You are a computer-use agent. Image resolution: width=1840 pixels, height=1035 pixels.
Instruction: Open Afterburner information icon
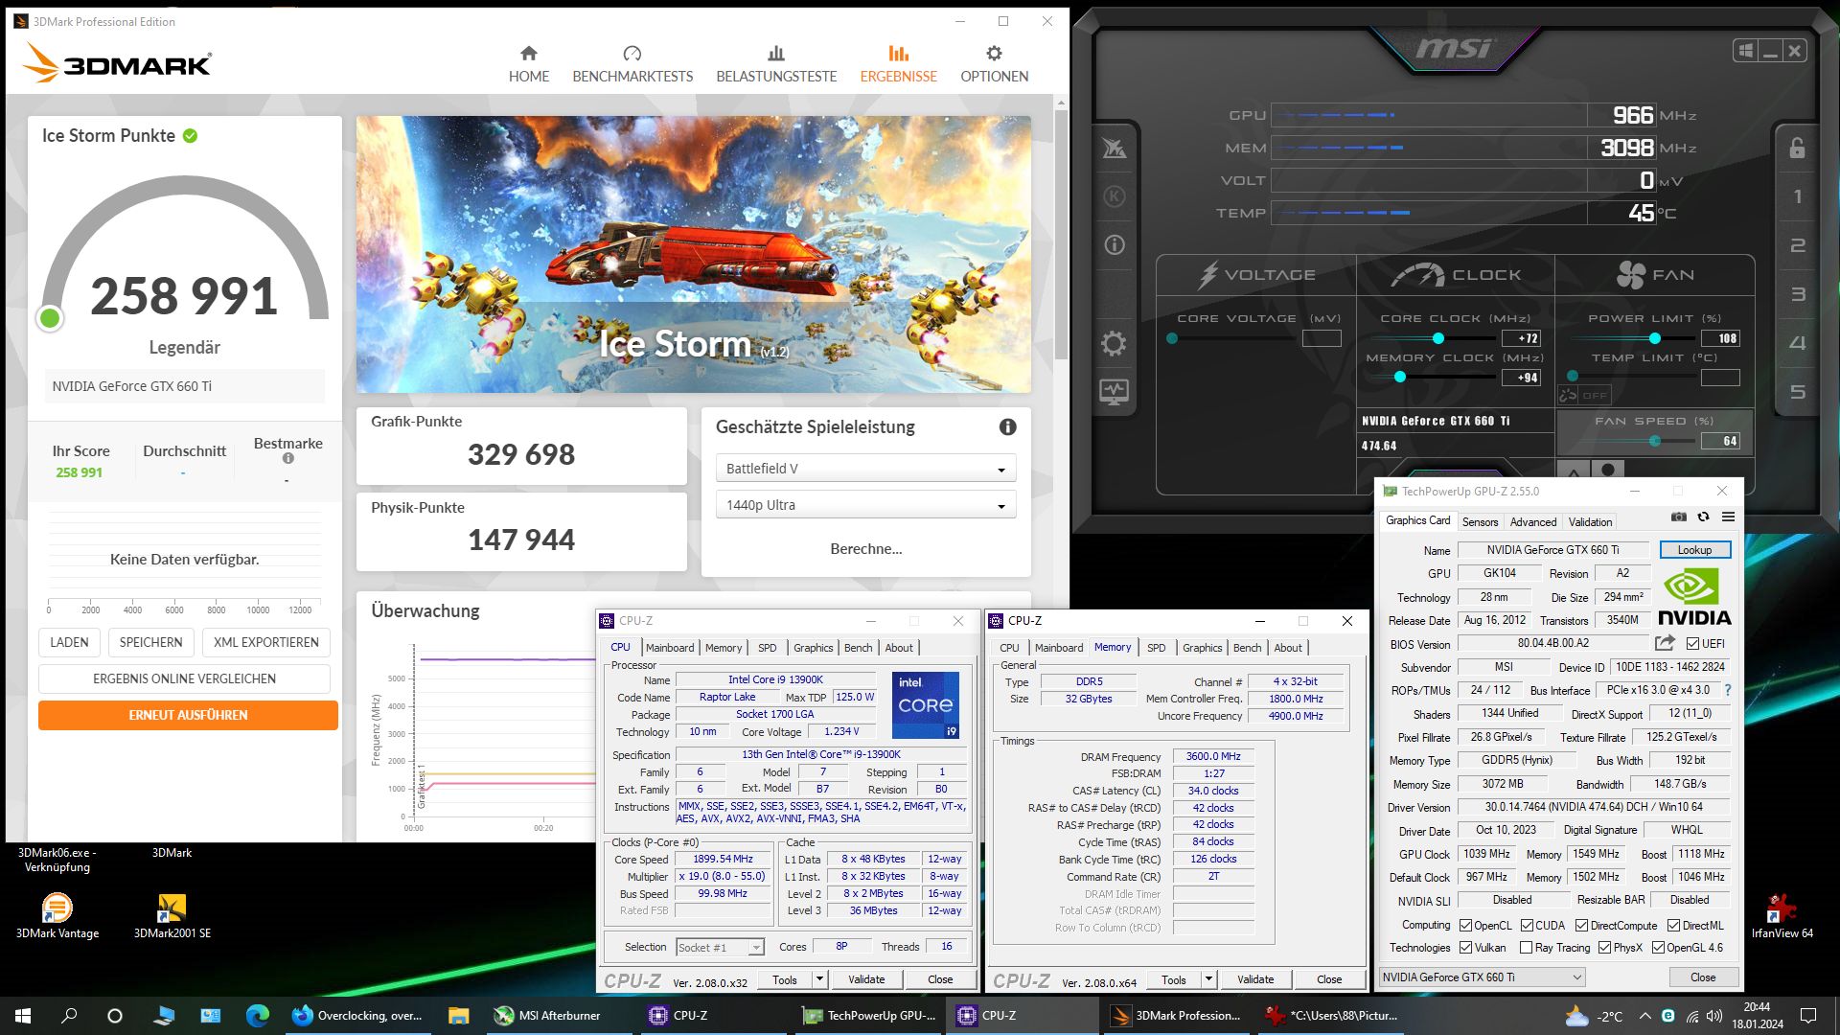coord(1114,245)
